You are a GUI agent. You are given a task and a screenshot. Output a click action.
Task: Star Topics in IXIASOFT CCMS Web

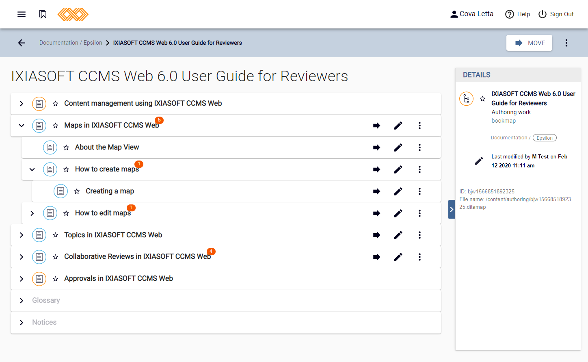[x=55, y=235]
